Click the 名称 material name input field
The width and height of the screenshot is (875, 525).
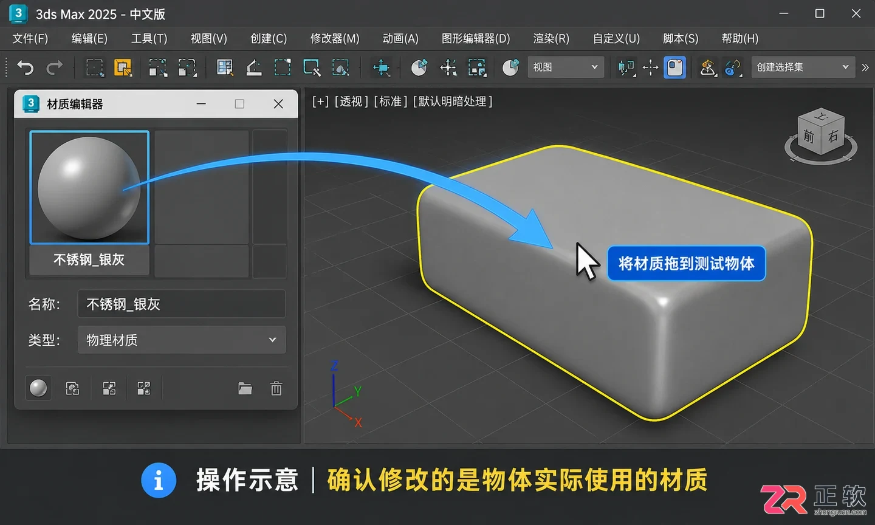182,304
